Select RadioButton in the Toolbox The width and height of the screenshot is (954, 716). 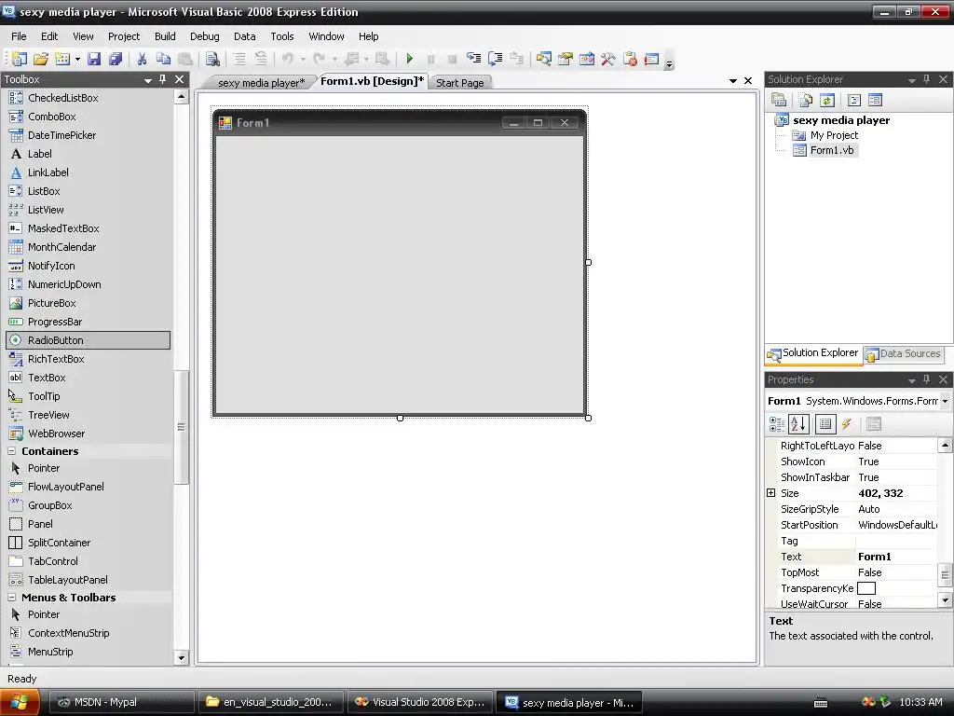point(89,340)
